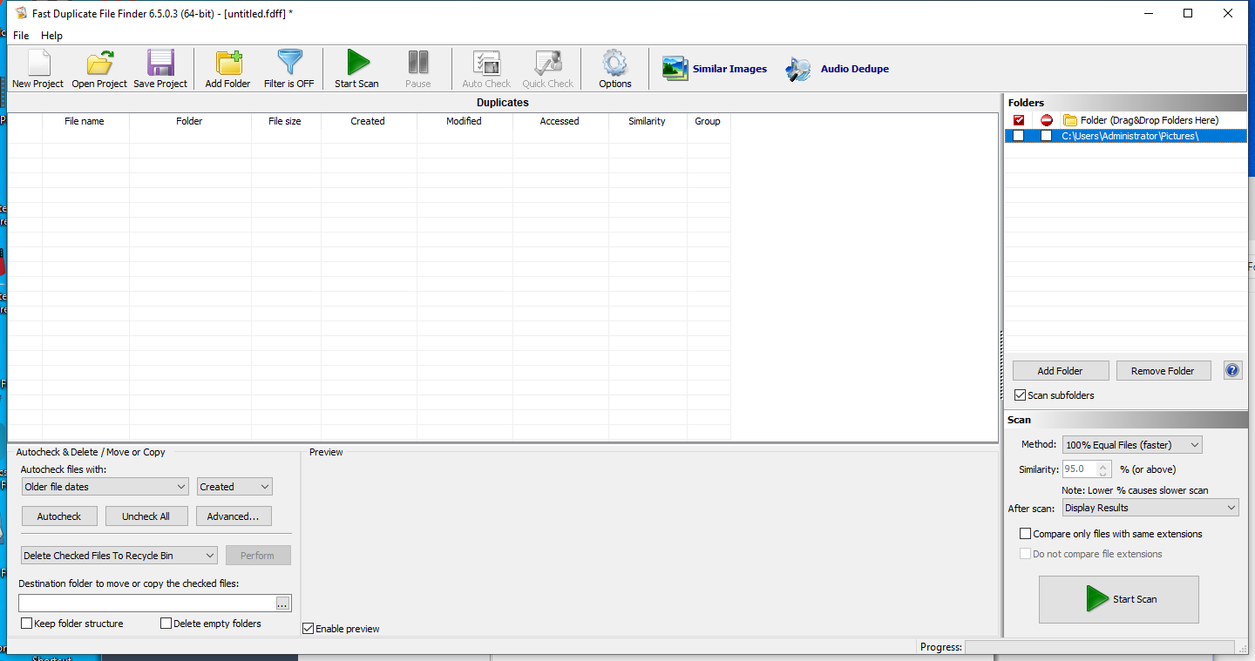Image resolution: width=1255 pixels, height=661 pixels.
Task: Click the Progress bar in status bar
Action: [1100, 647]
